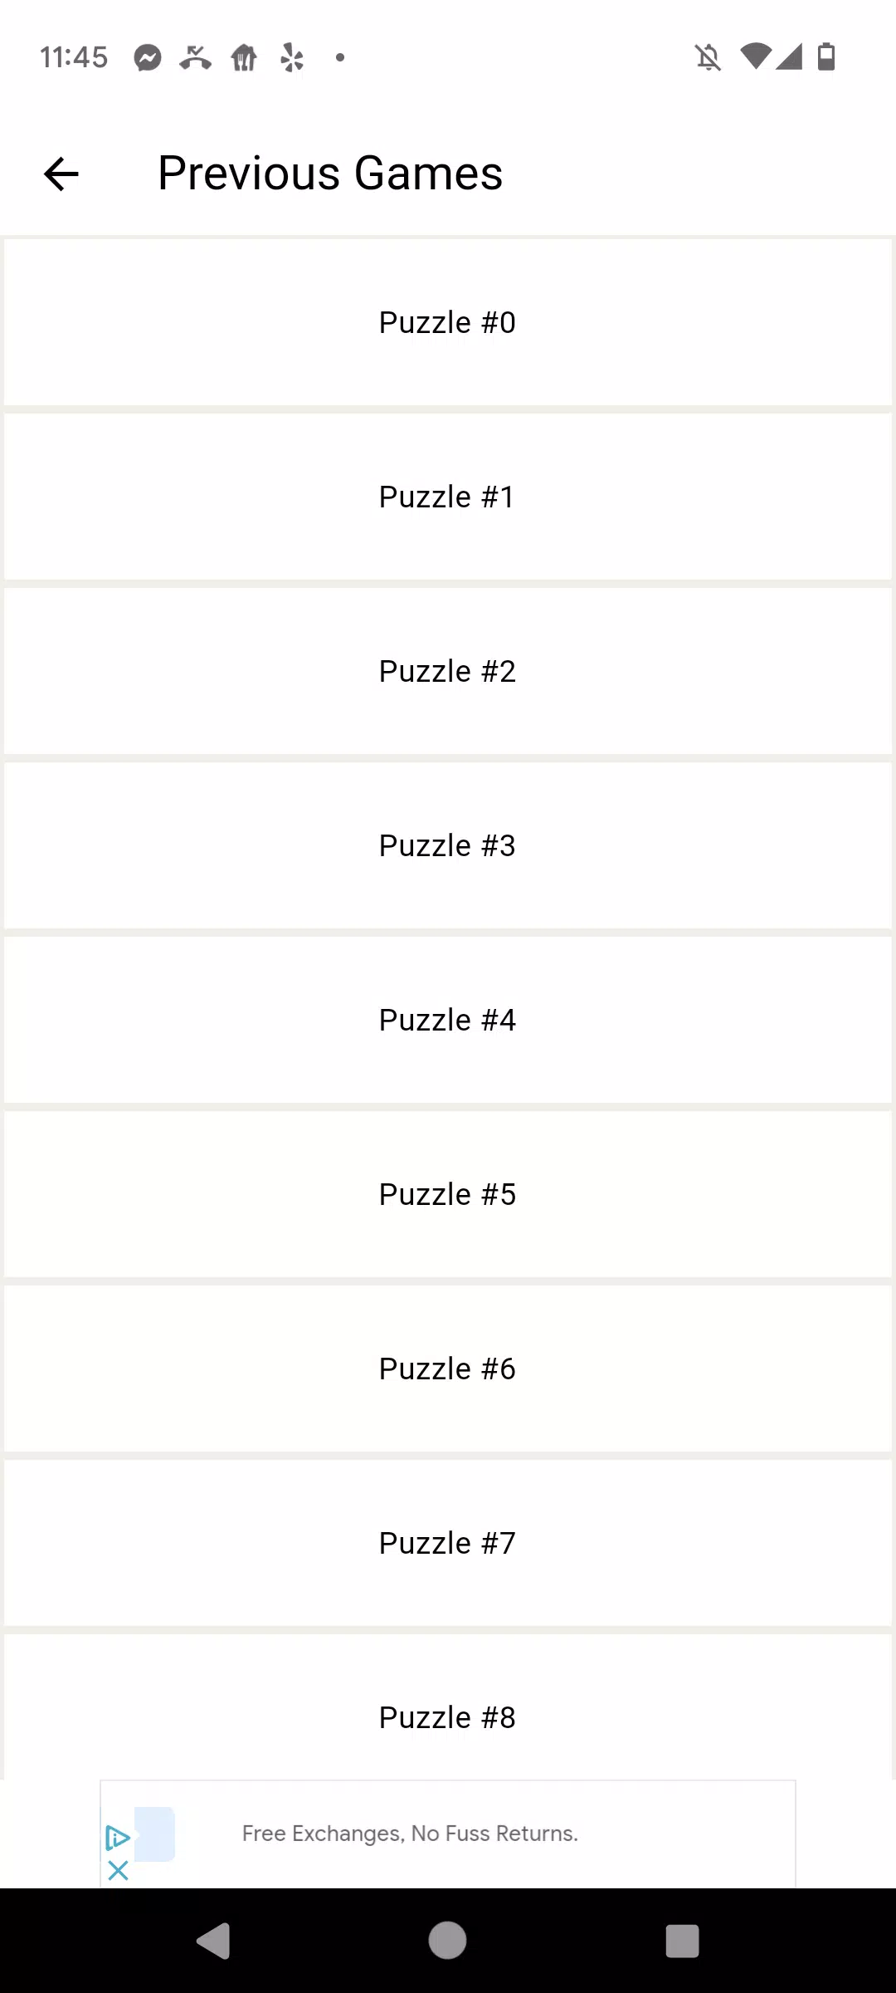
Task: Select Puzzle #2 from the list
Action: (448, 671)
